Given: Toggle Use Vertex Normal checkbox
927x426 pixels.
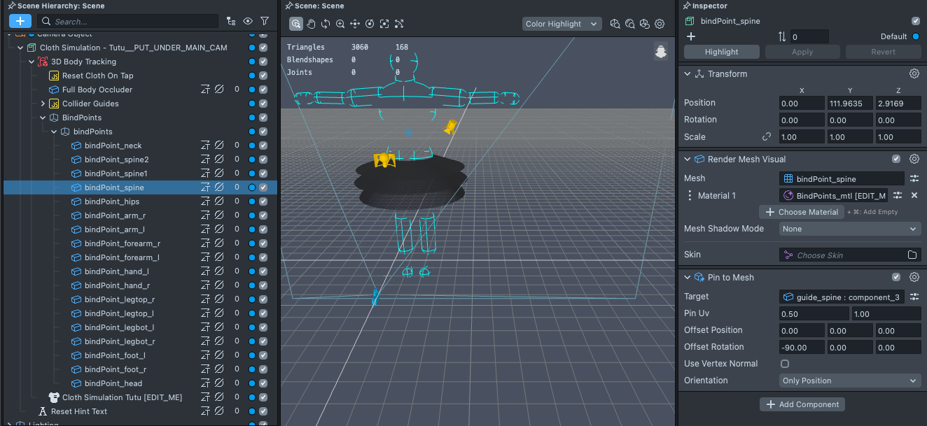Looking at the screenshot, I should [785, 364].
